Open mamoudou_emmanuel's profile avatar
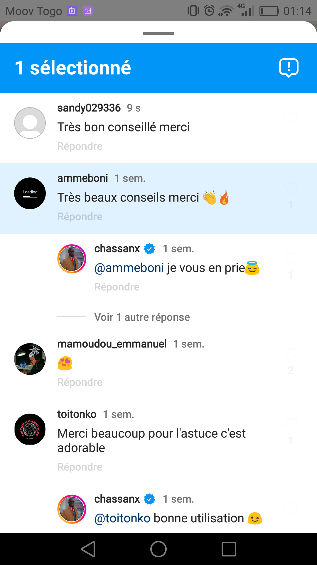Viewport: 317px width, 565px height. (x=30, y=359)
